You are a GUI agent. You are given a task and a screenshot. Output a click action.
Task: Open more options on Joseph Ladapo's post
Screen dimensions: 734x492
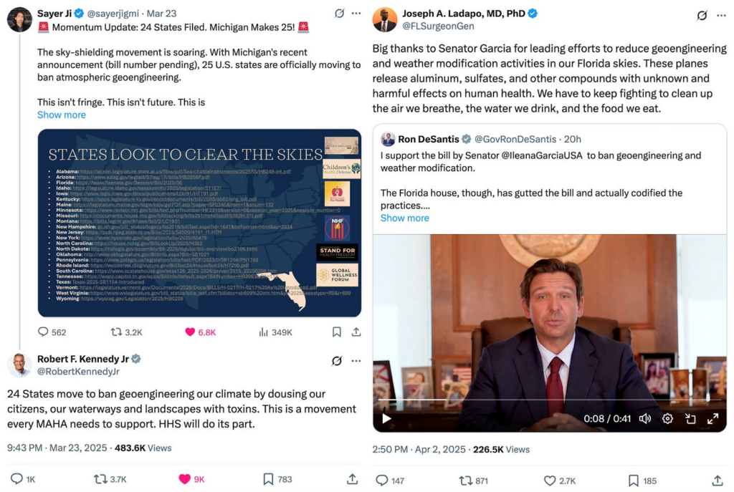(x=721, y=16)
